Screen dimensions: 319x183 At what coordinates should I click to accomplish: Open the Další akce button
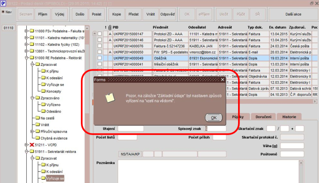293,14
